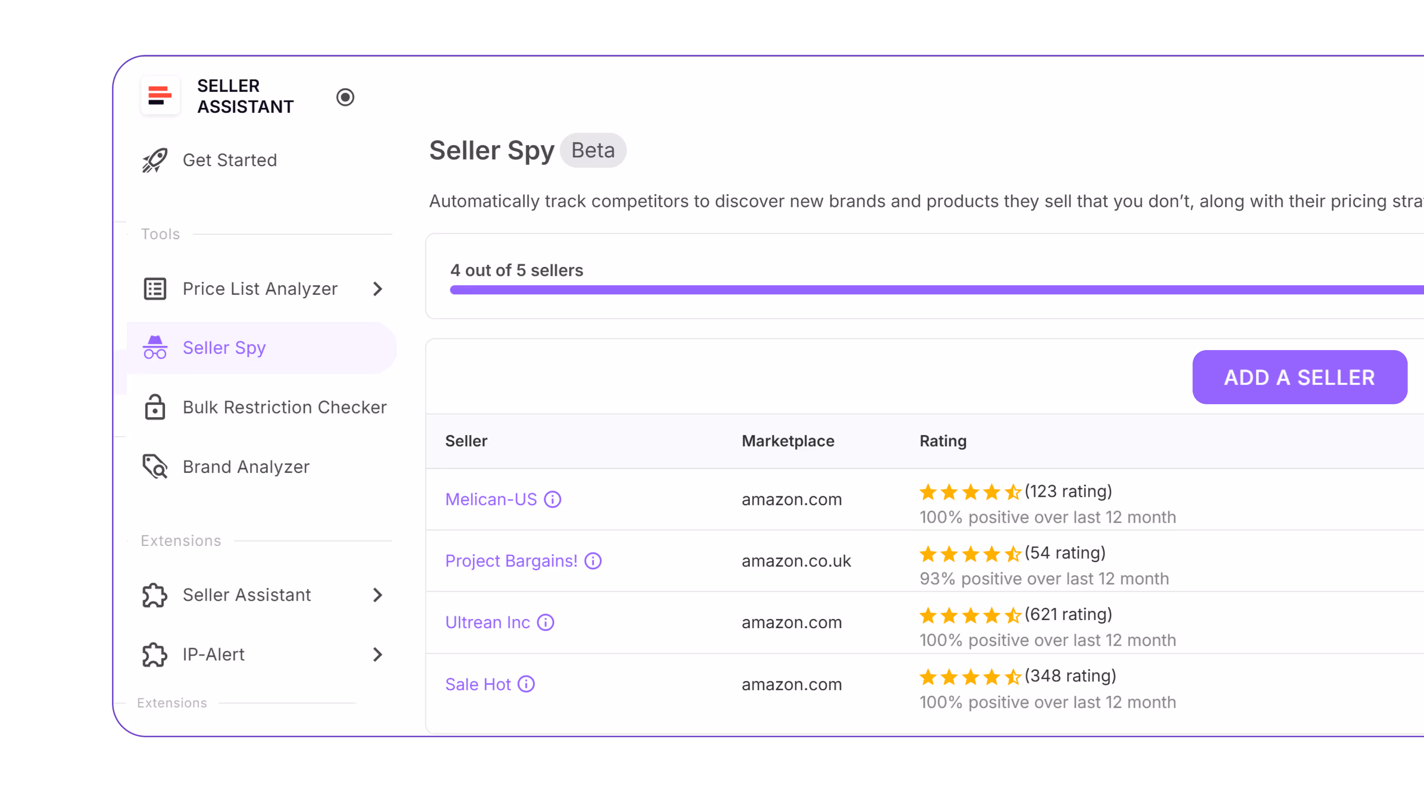Image resolution: width=1424 pixels, height=801 pixels.
Task: Click the Price List Analyzer spreadsheet icon
Action: tap(154, 289)
